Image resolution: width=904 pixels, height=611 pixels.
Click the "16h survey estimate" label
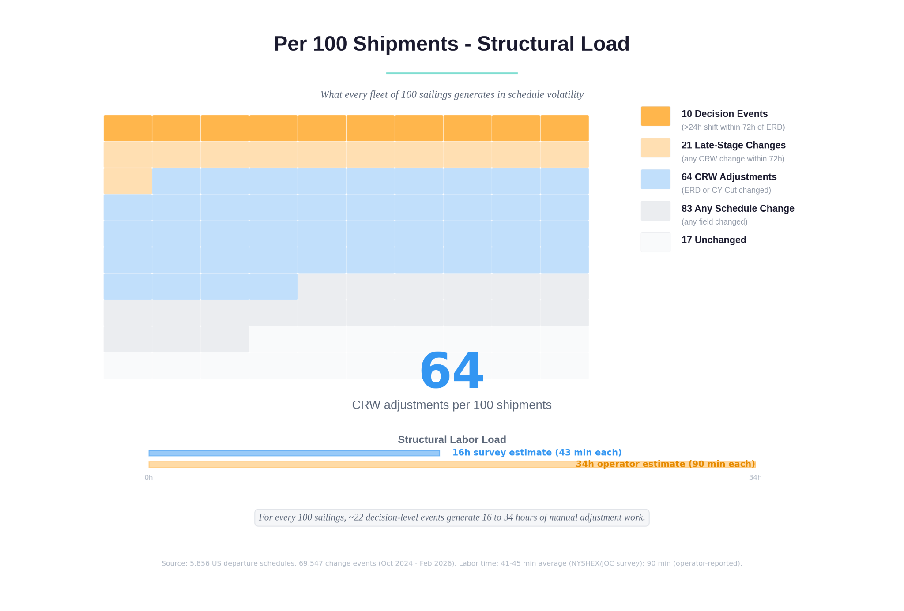pos(537,453)
